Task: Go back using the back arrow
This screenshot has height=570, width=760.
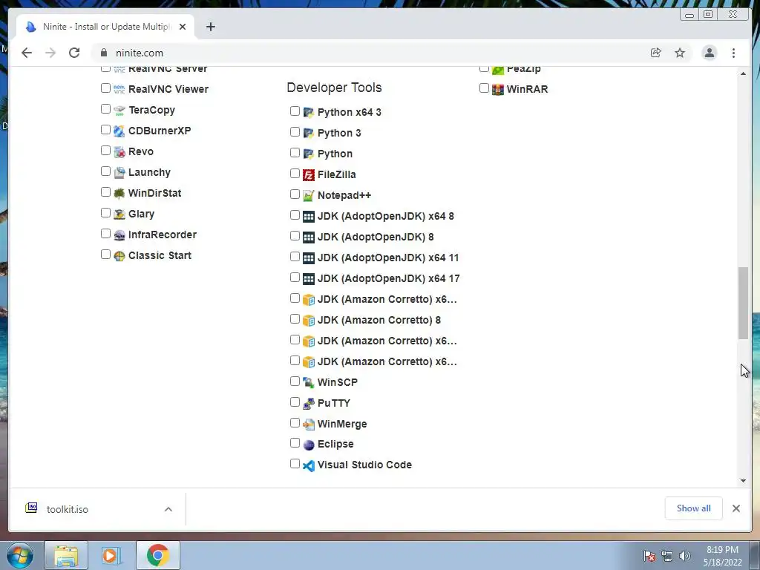Action: pos(27,53)
